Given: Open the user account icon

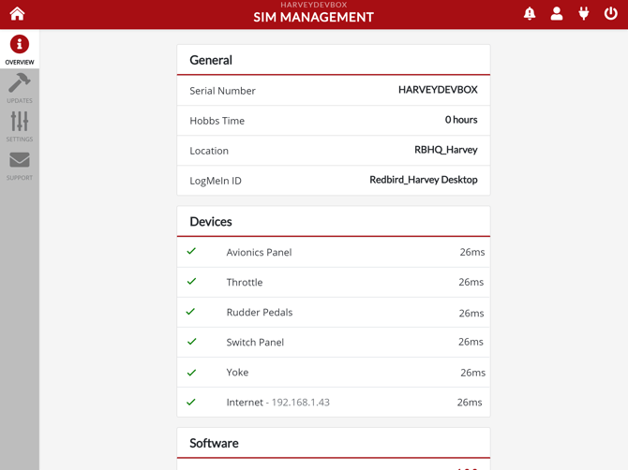Looking at the screenshot, I should (557, 14).
